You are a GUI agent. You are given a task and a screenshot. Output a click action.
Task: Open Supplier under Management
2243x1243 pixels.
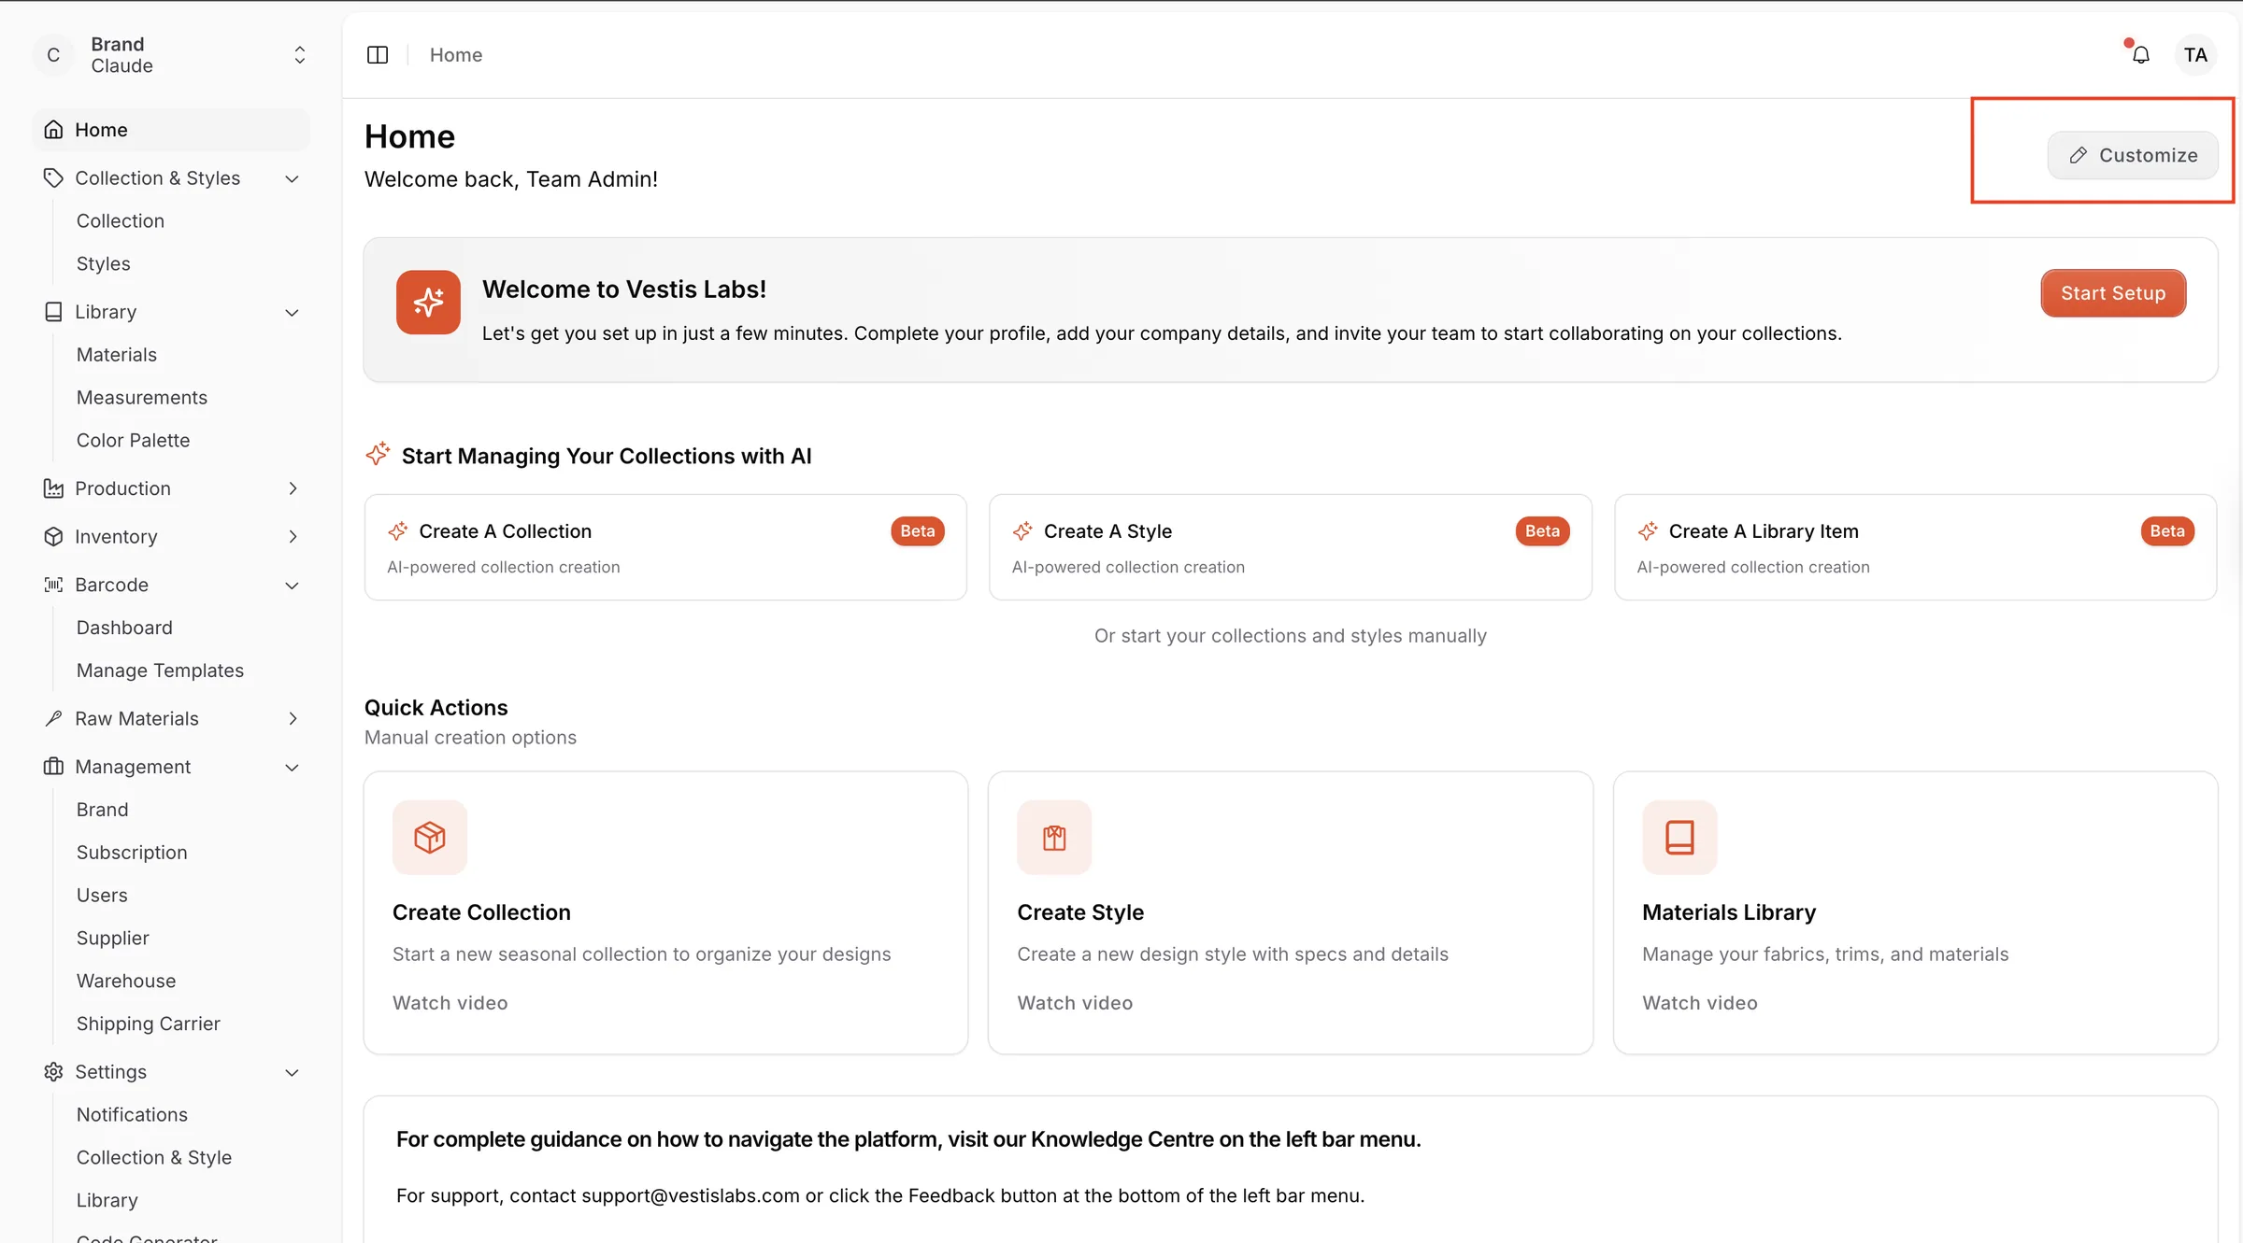[113, 939]
